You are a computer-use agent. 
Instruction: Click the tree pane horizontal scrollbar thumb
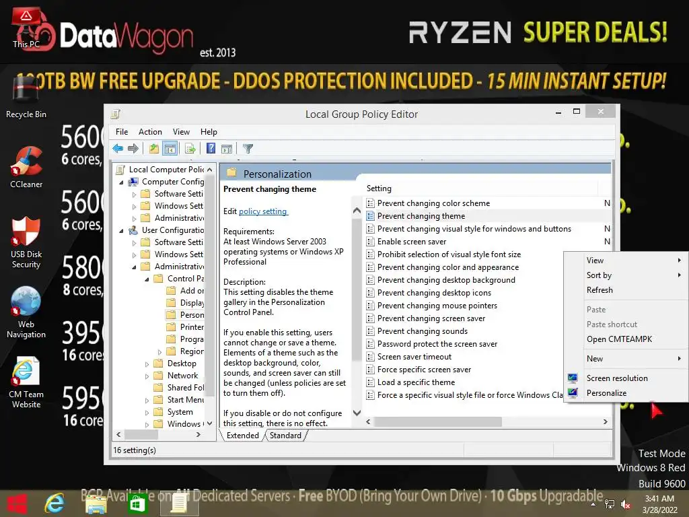pyautogui.click(x=141, y=435)
